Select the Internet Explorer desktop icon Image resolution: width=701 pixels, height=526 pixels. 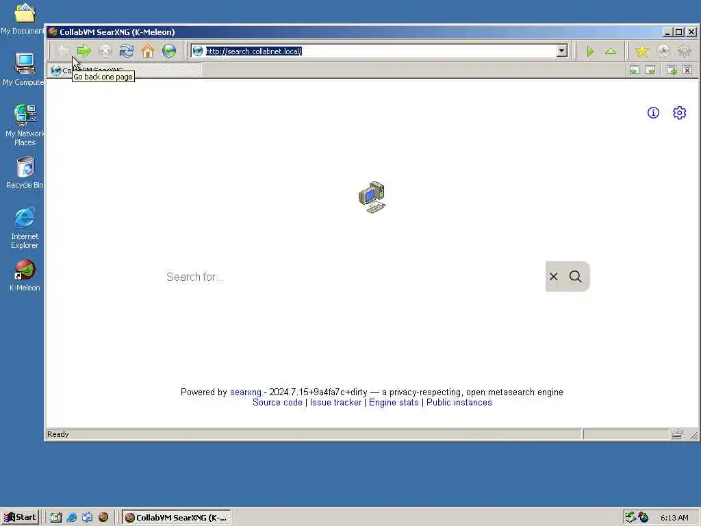point(25,228)
